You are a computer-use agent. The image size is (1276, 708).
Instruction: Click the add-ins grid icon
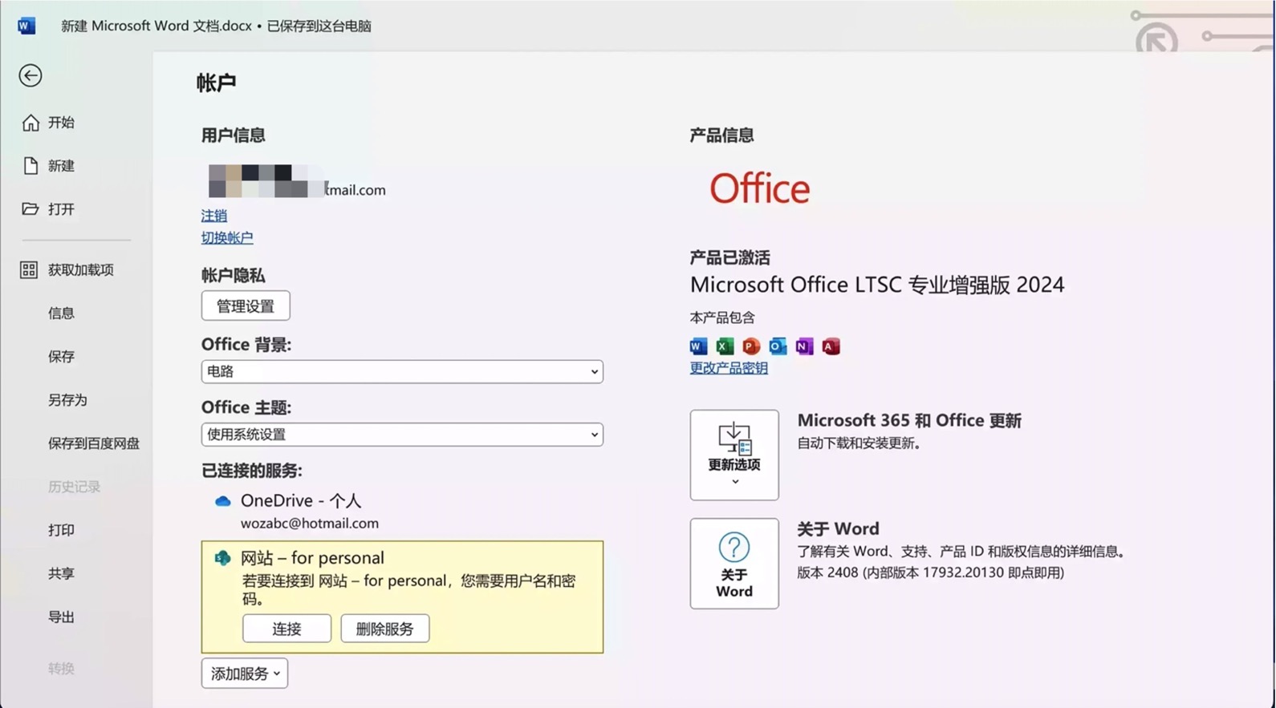point(29,270)
